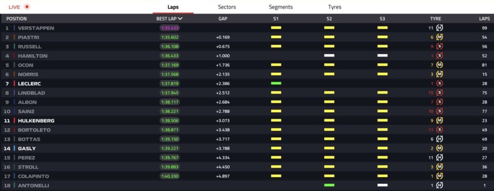Click Colapinto's medium tyre icon
The width and height of the screenshot is (494, 191).
coord(439,176)
